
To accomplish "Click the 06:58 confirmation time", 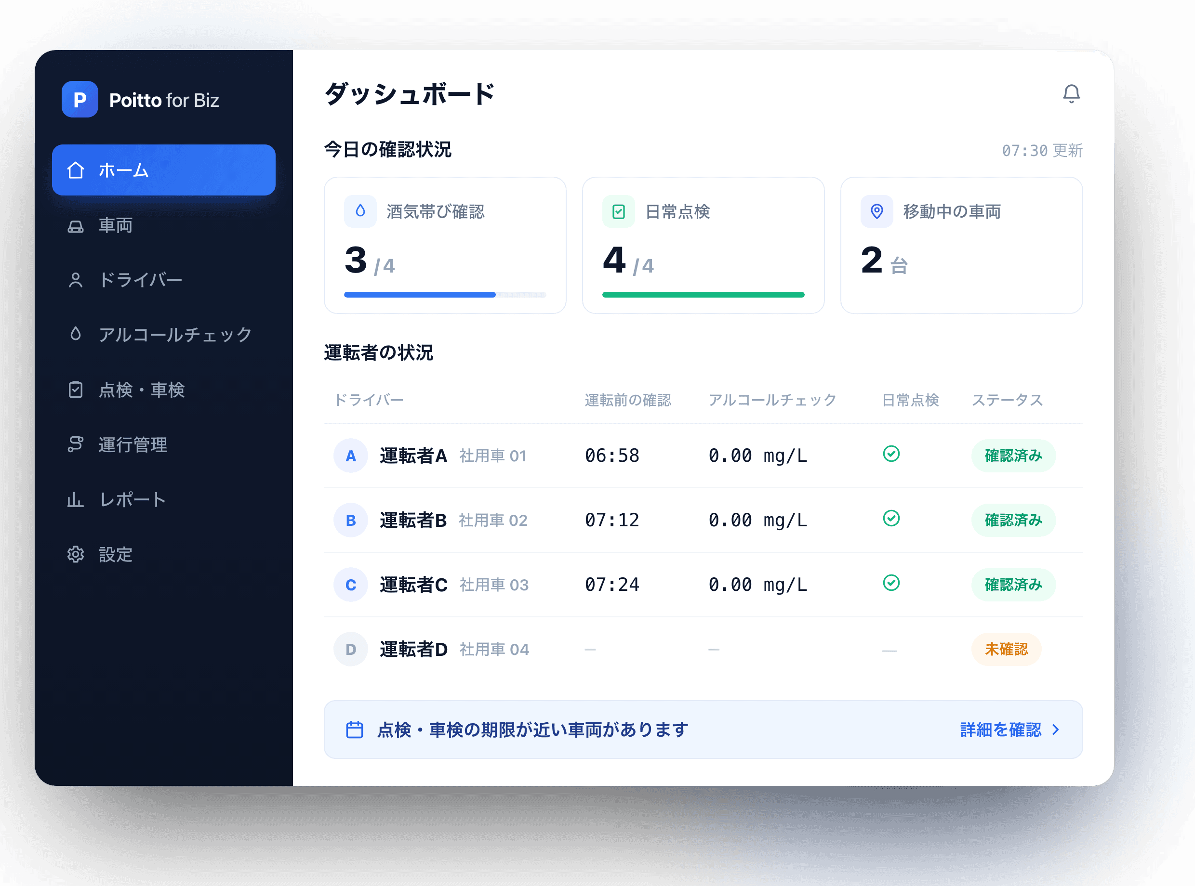I will click(612, 456).
